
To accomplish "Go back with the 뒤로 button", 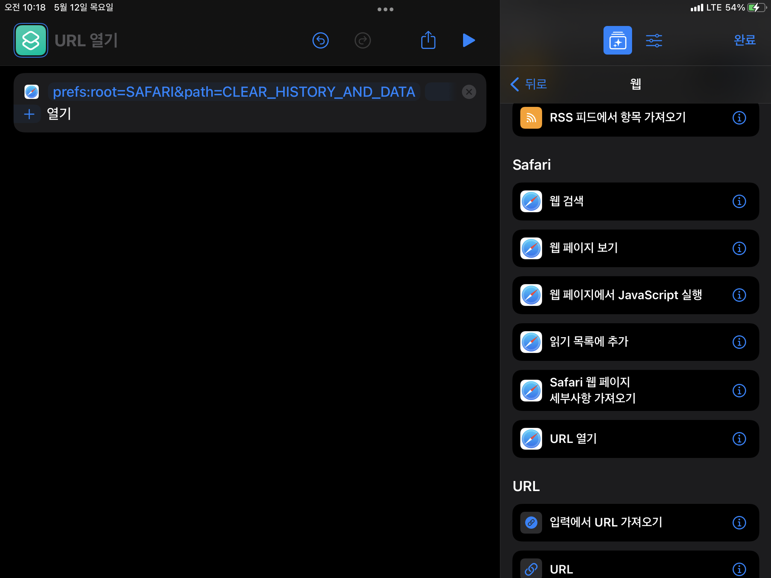I will pyautogui.click(x=529, y=84).
